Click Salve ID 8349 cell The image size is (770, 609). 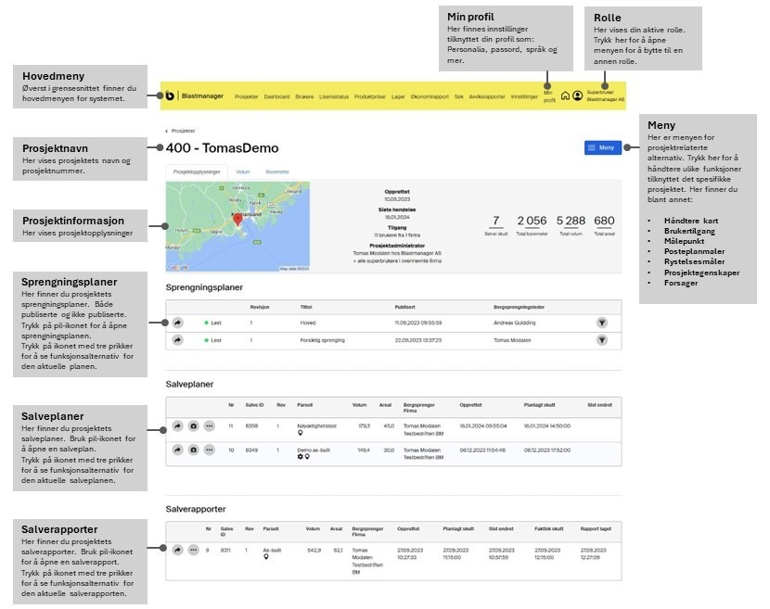point(251,450)
